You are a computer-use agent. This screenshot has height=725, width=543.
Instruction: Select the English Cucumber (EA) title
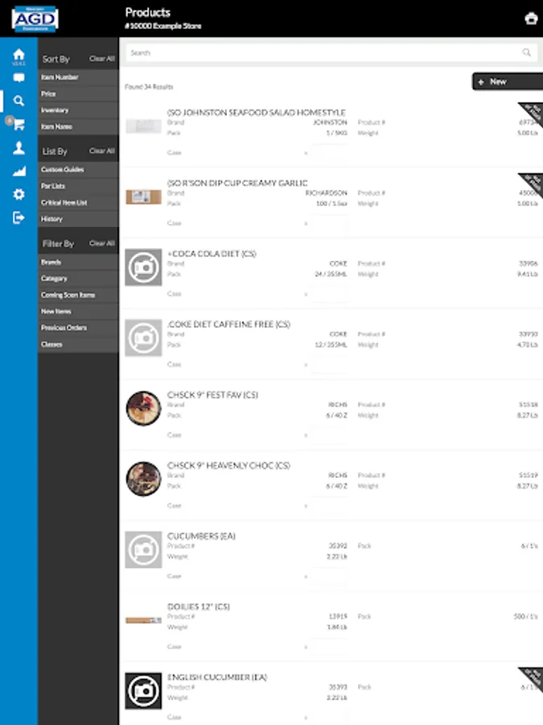[217, 677]
